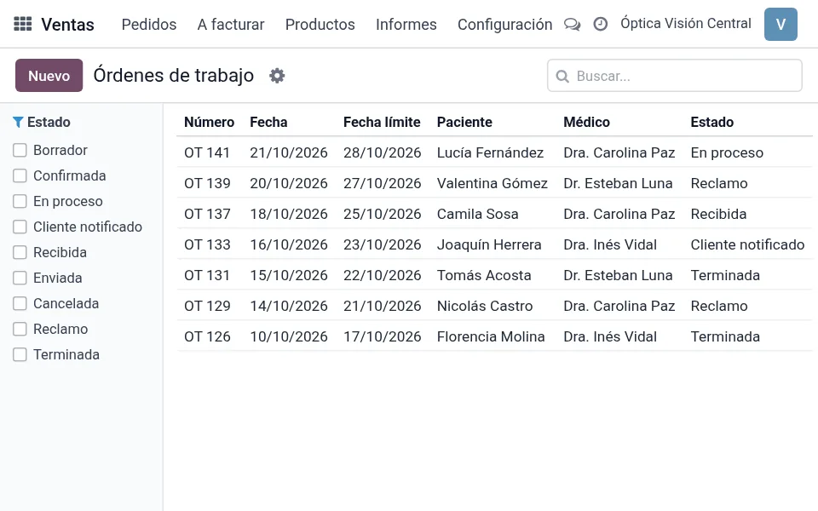Click the Nuevo button
This screenshot has width=818, height=511.
coord(49,76)
